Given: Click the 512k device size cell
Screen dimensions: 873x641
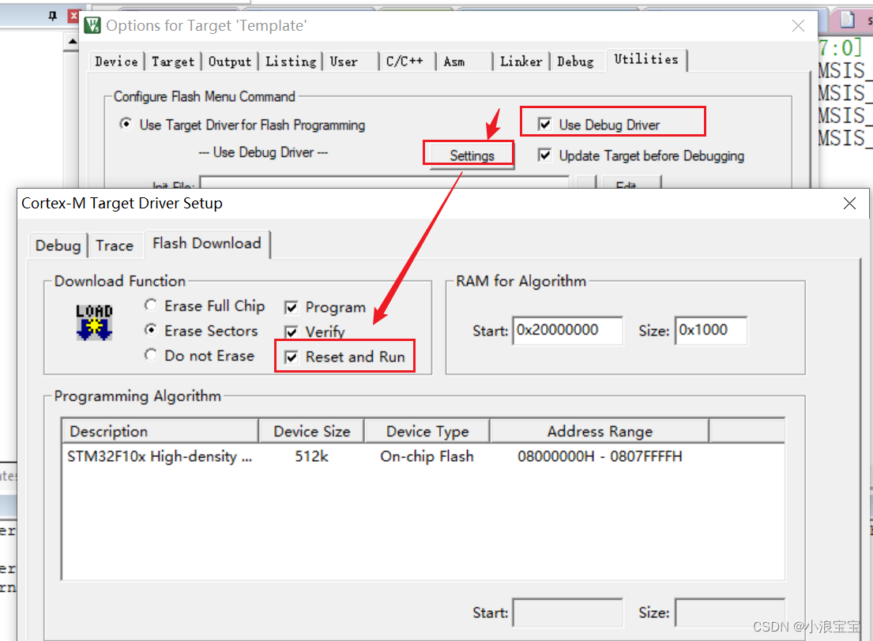Looking at the screenshot, I should click(x=311, y=457).
